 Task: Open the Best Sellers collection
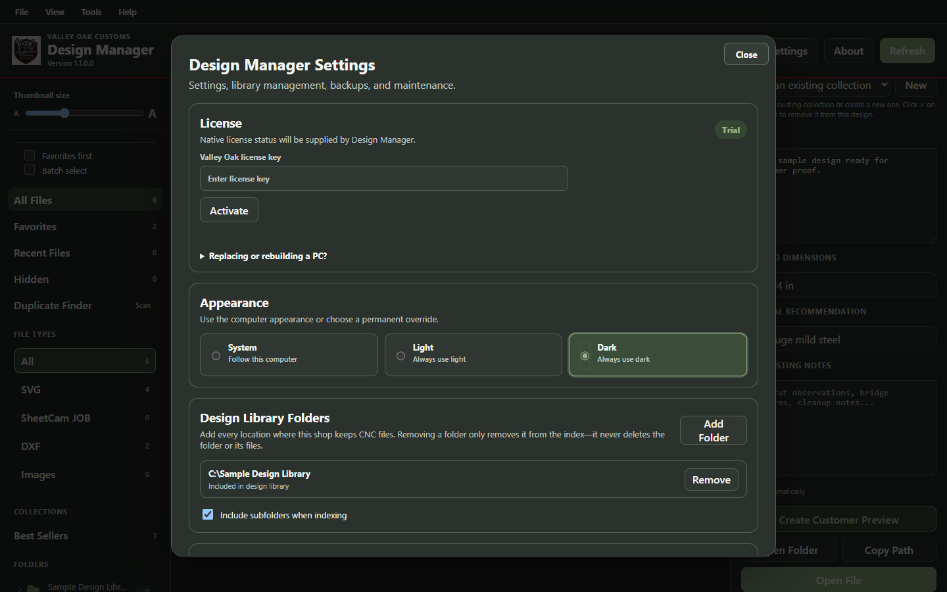[x=85, y=535]
